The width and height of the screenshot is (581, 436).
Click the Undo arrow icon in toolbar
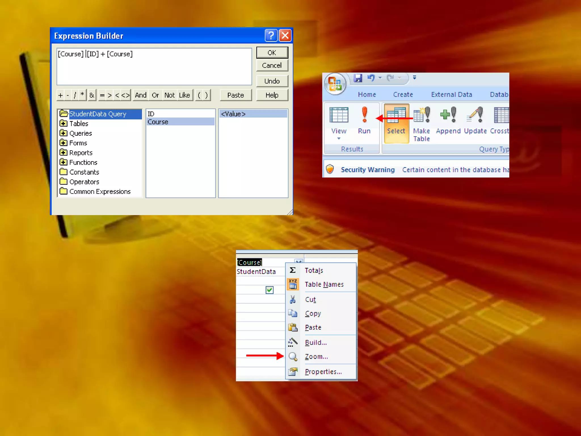click(371, 78)
